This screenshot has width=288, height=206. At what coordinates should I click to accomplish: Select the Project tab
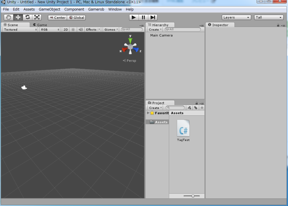160,103
